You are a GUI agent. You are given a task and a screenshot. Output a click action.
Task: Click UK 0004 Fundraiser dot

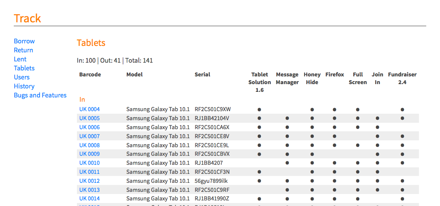click(402, 109)
